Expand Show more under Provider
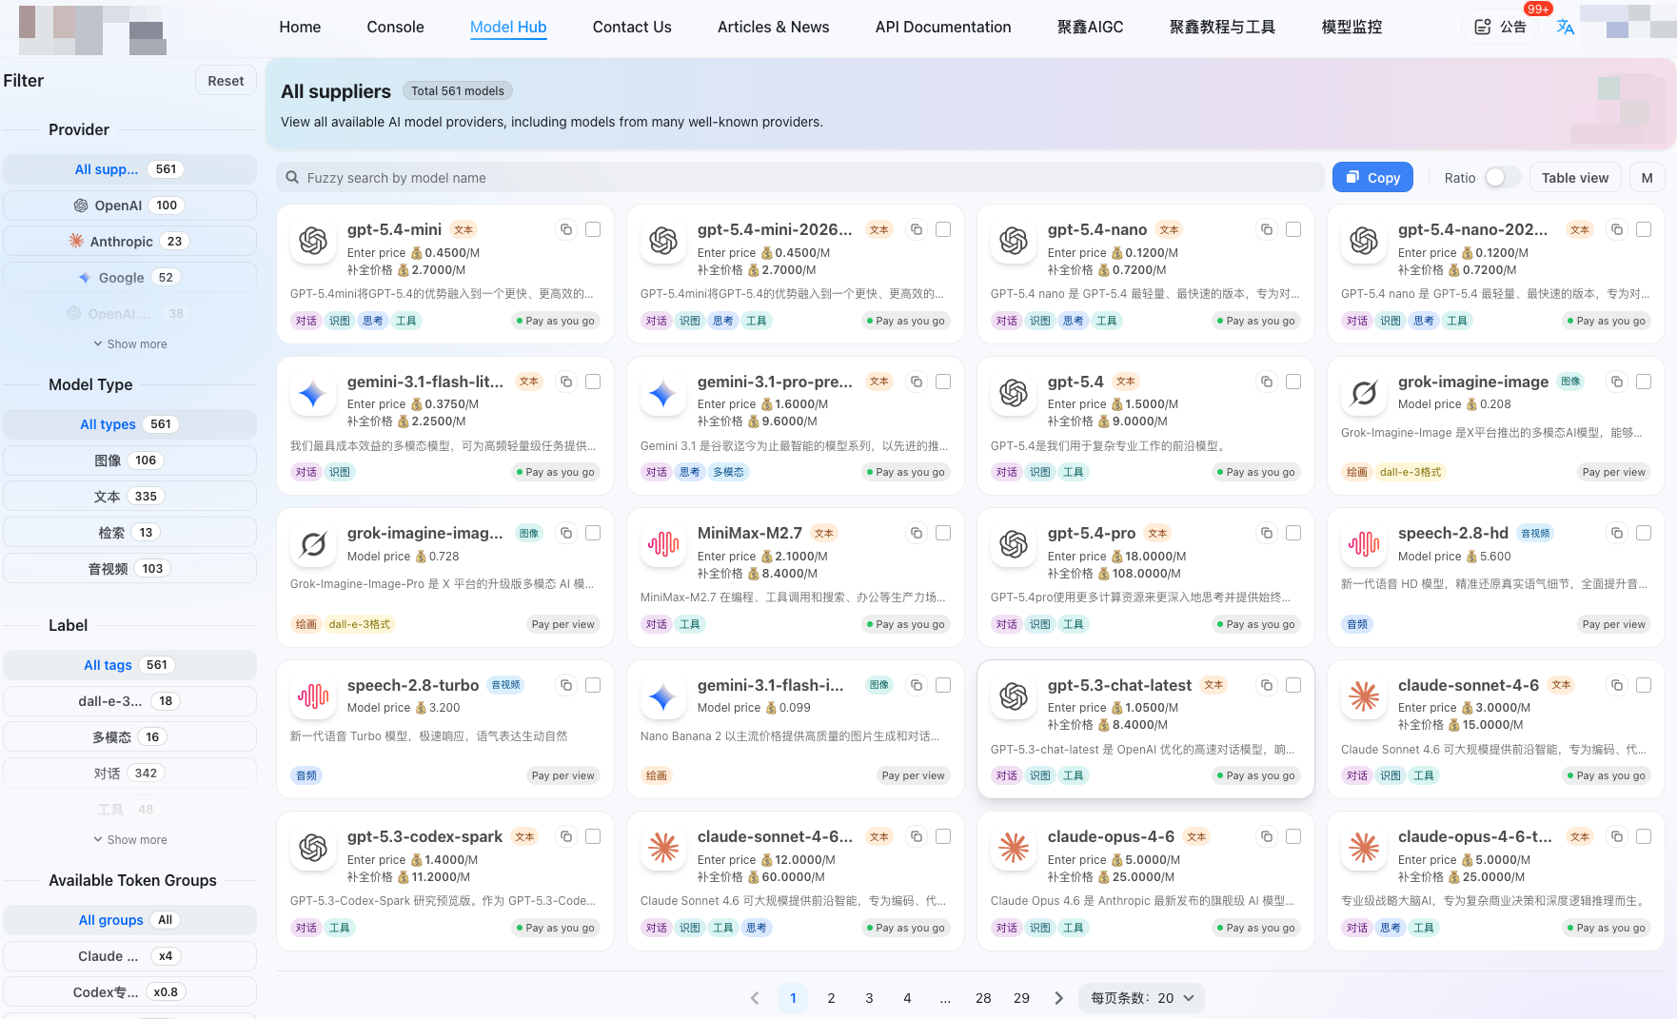The height and width of the screenshot is (1019, 1677). pyautogui.click(x=129, y=343)
